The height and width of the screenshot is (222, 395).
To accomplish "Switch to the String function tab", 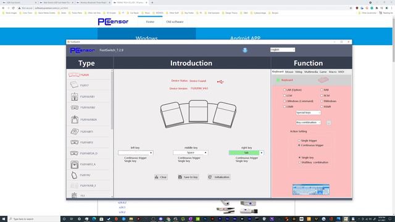I will click(299, 72).
